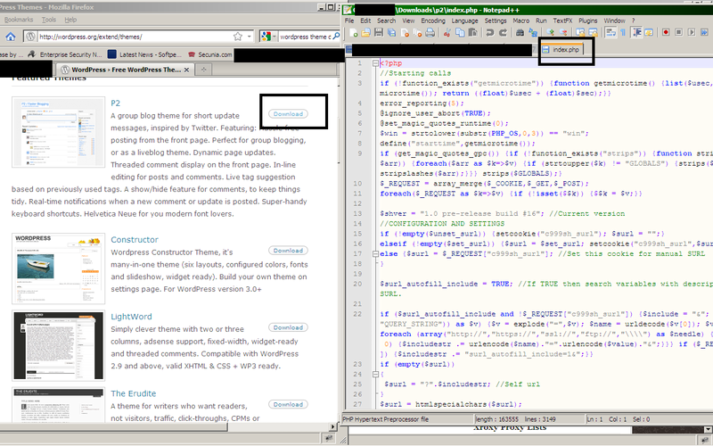Click the LightWord theme screenshot thumbnail
The image size is (713, 446).
pos(58,346)
